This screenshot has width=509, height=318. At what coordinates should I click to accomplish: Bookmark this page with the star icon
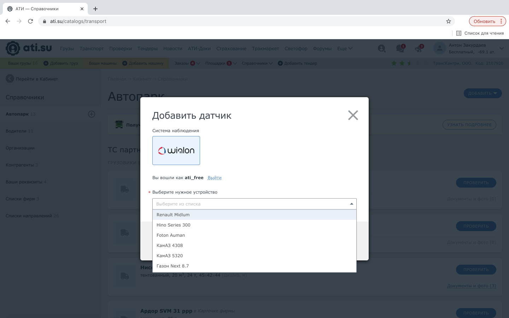click(x=449, y=21)
